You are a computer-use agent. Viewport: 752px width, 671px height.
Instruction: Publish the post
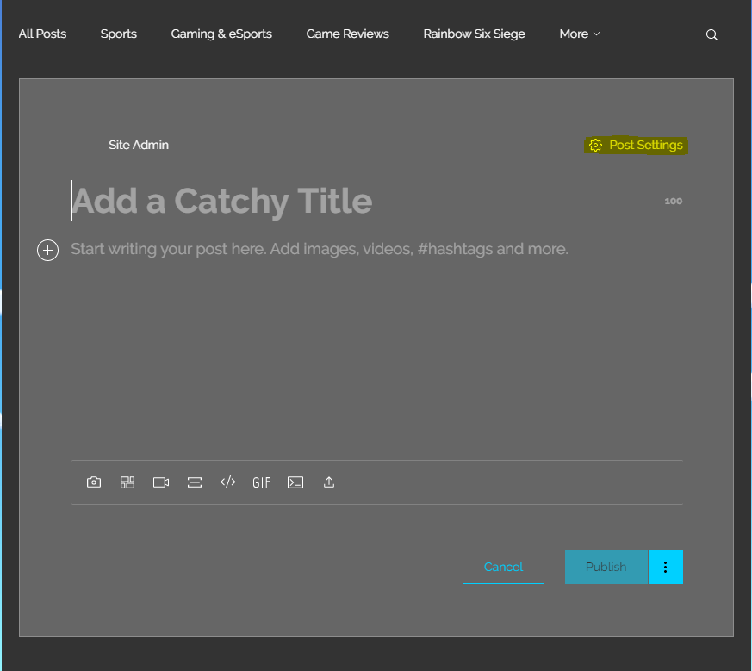pyautogui.click(x=606, y=567)
